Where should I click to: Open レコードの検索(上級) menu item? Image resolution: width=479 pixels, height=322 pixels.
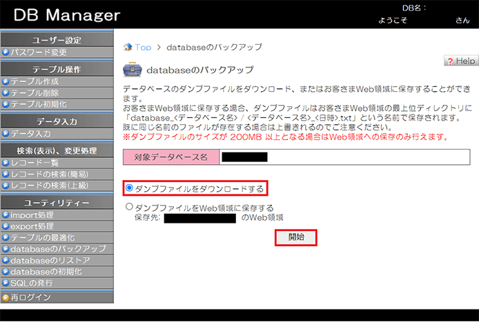[48, 185]
